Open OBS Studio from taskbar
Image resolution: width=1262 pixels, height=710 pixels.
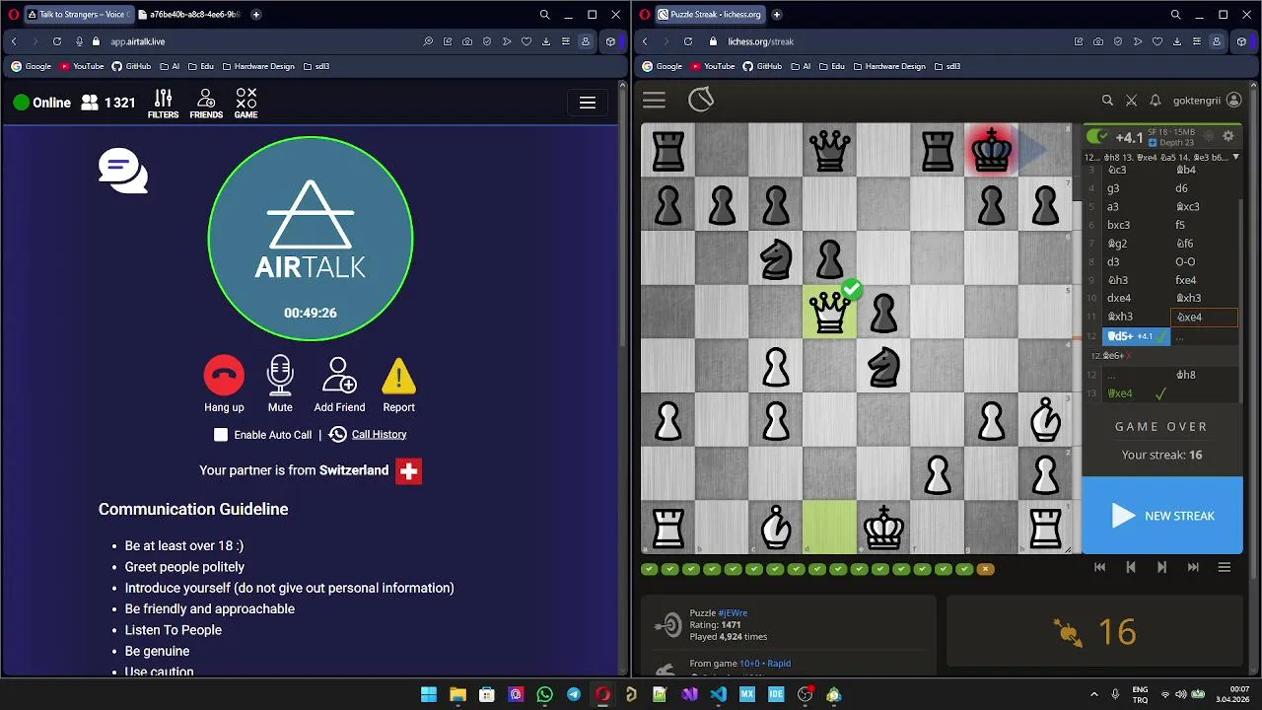[805, 694]
